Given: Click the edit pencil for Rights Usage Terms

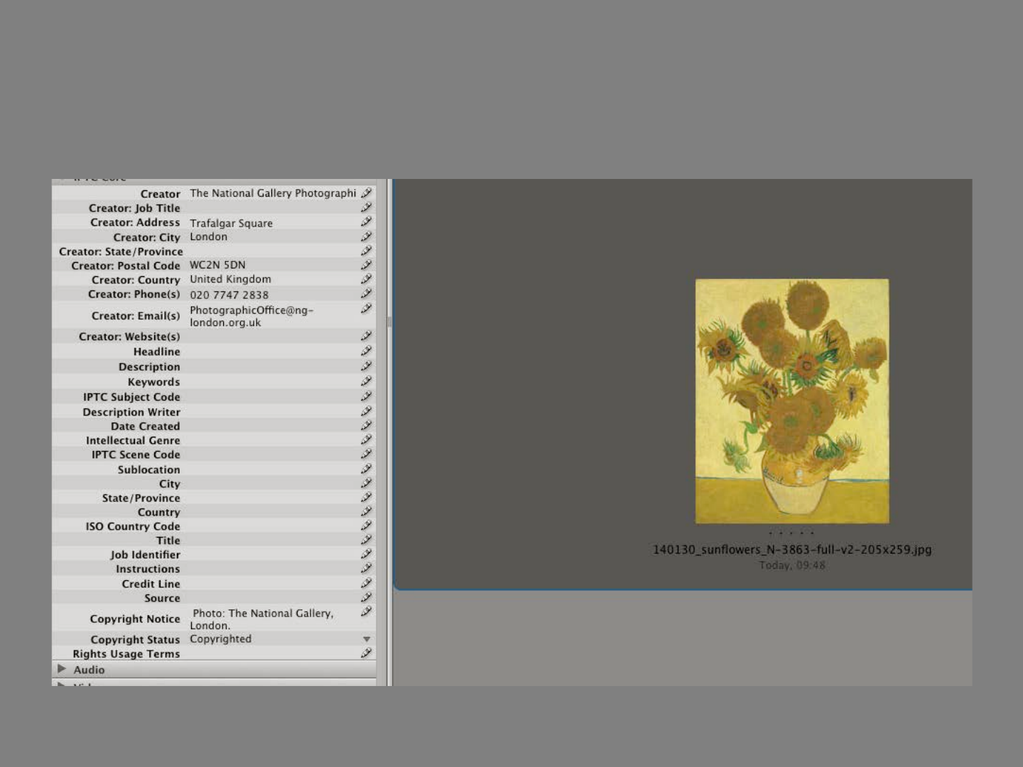Looking at the screenshot, I should (367, 653).
